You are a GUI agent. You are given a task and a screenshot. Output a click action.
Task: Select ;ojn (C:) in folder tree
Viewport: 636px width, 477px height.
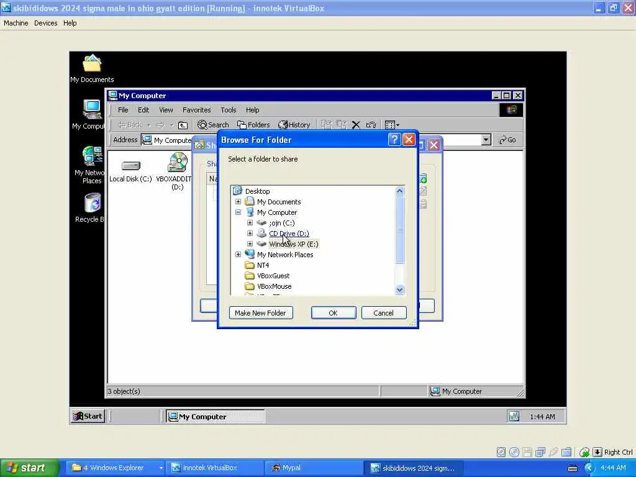[x=282, y=223]
